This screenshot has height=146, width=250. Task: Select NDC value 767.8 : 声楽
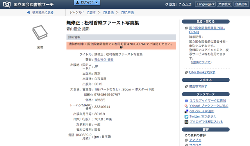pos(103,119)
